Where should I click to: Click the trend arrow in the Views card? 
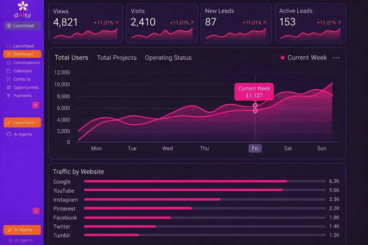point(117,23)
